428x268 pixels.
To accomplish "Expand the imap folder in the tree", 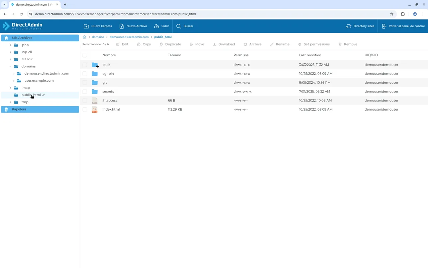I will click(x=10, y=88).
